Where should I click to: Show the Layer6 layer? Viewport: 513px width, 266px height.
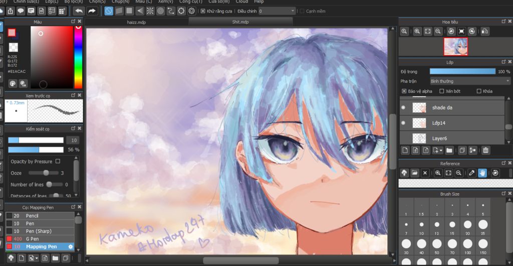(x=403, y=138)
